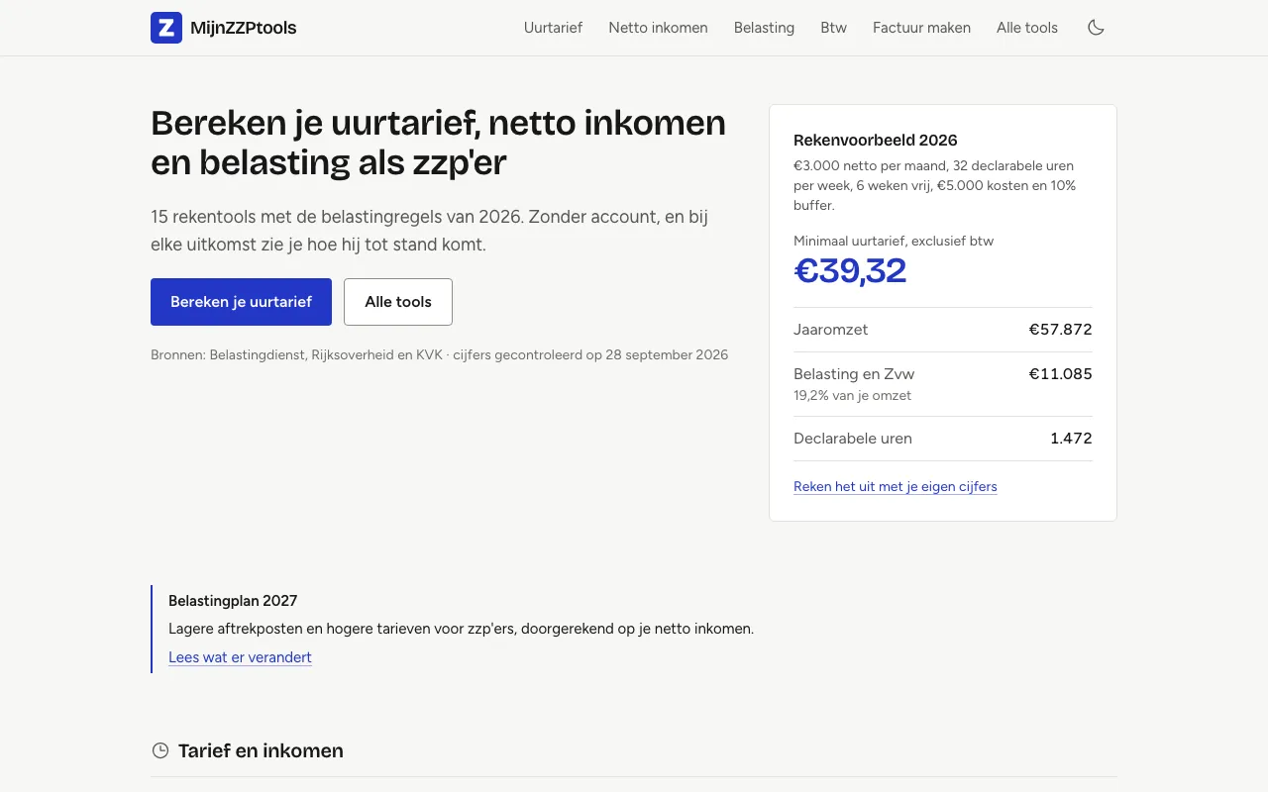Viewport: 1268px width, 792px height.
Task: Click the blue Z logo icon
Action: pyautogui.click(x=166, y=28)
